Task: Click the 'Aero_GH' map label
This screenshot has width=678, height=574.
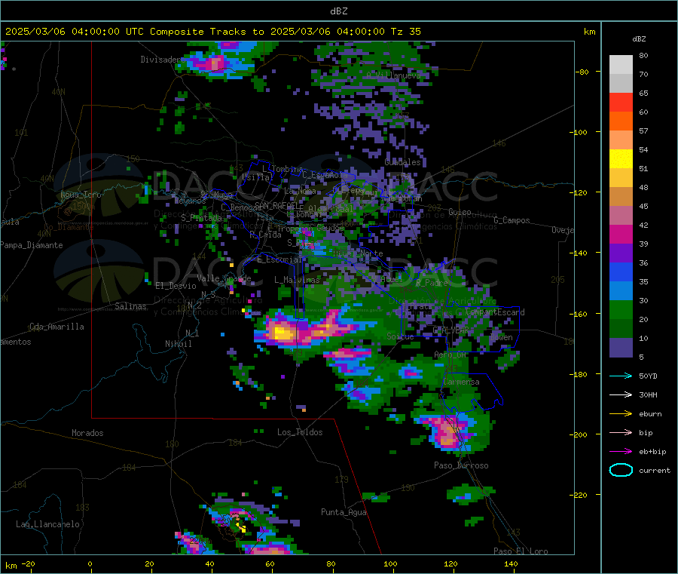Action: click(x=450, y=355)
